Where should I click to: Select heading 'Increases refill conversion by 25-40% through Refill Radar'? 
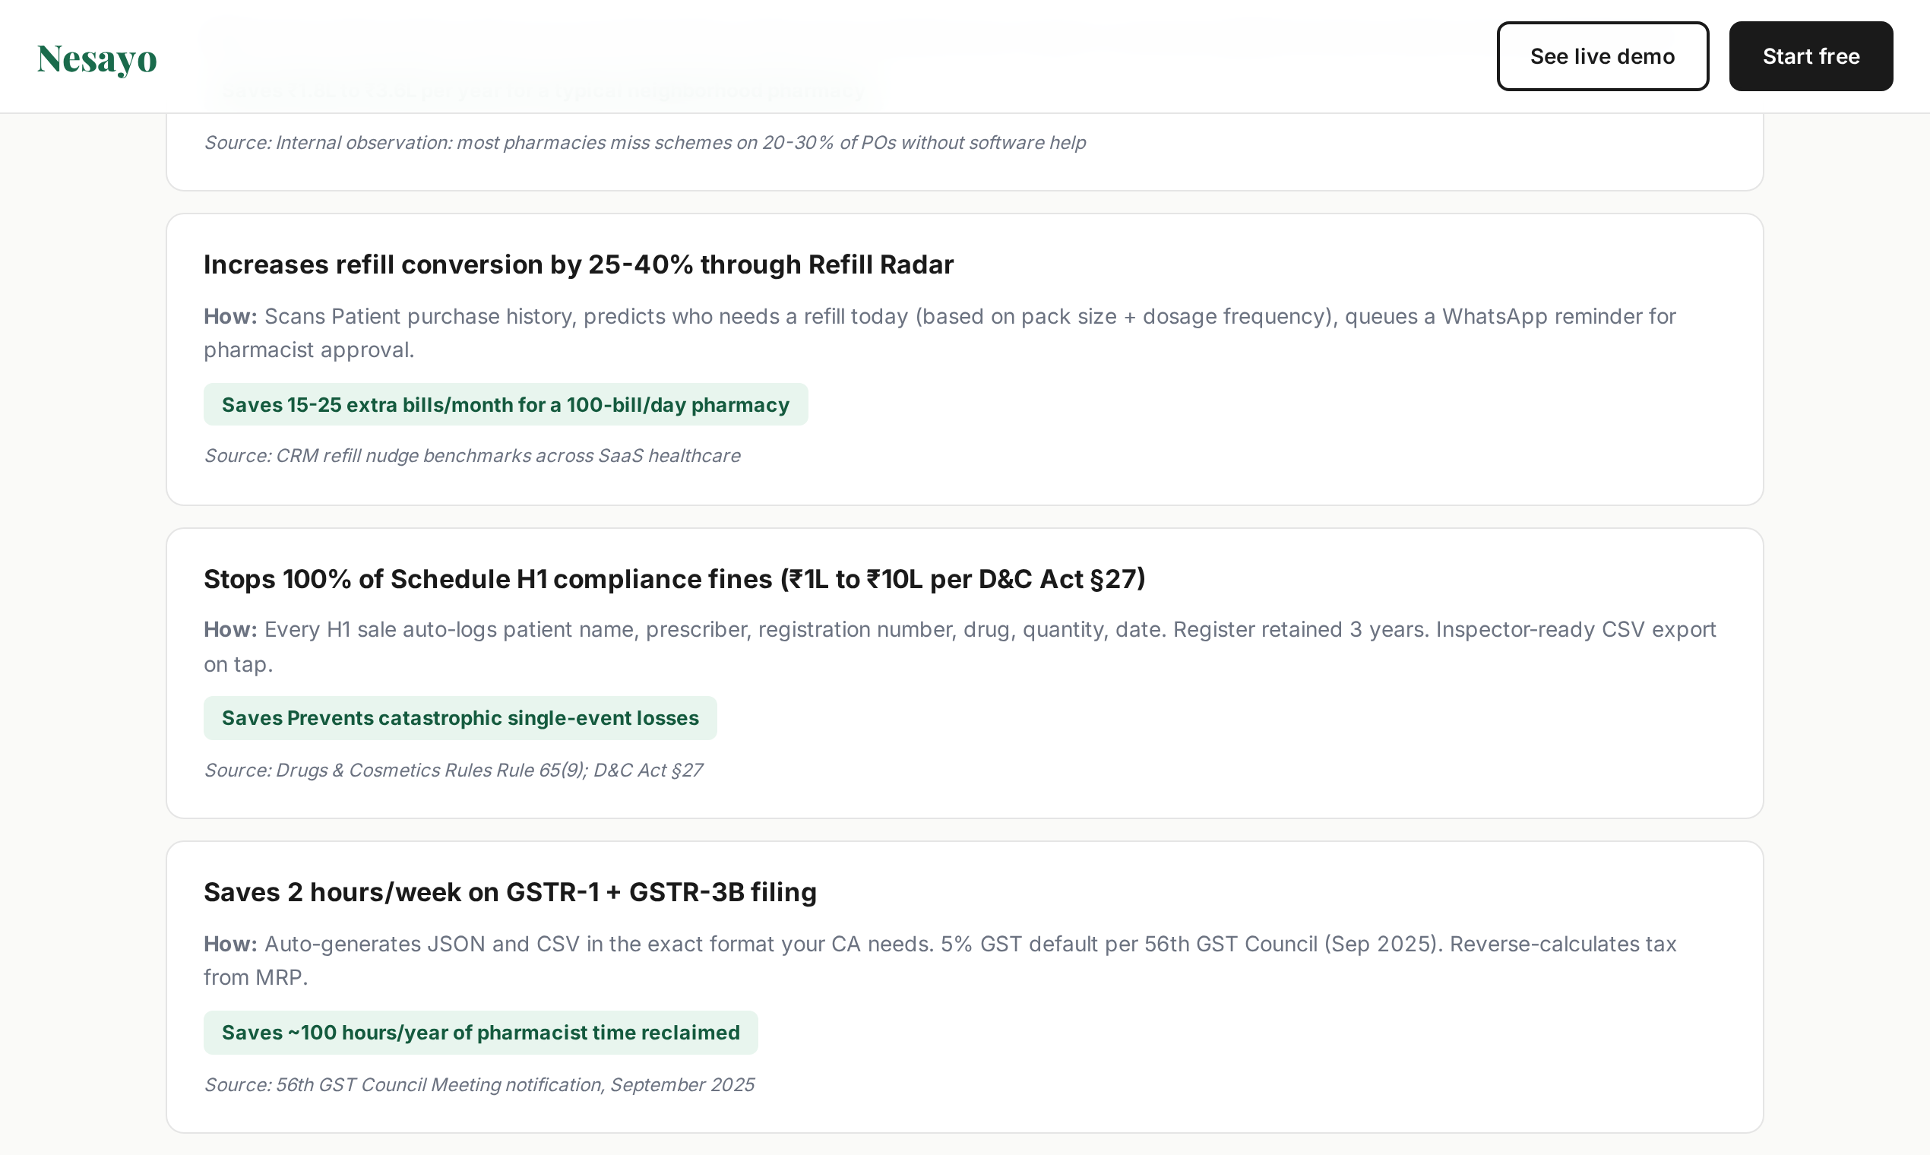point(578,264)
